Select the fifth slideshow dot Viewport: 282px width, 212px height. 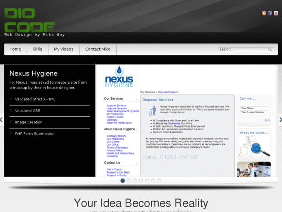point(147,180)
